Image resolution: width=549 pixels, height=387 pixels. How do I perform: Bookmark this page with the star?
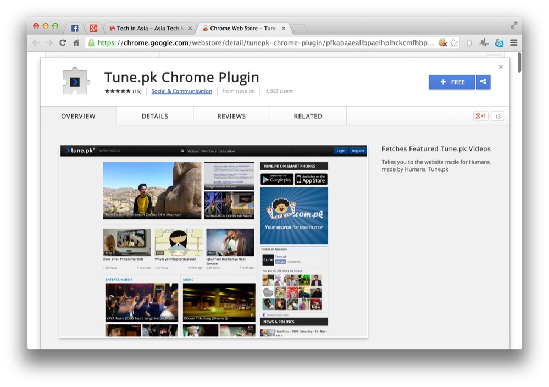[x=453, y=43]
